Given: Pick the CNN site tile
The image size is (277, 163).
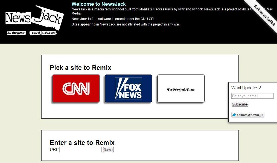Looking at the screenshot, I should click(76, 88).
